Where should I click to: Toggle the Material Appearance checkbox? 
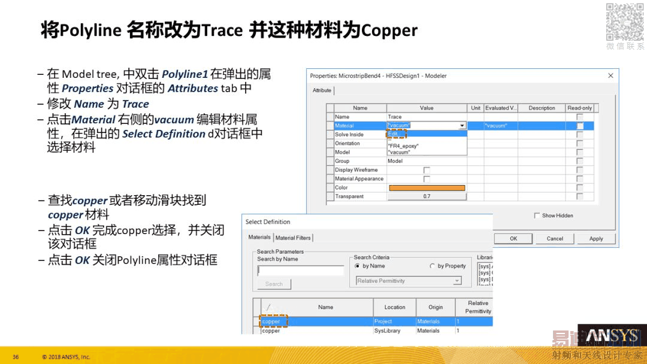[427, 179]
